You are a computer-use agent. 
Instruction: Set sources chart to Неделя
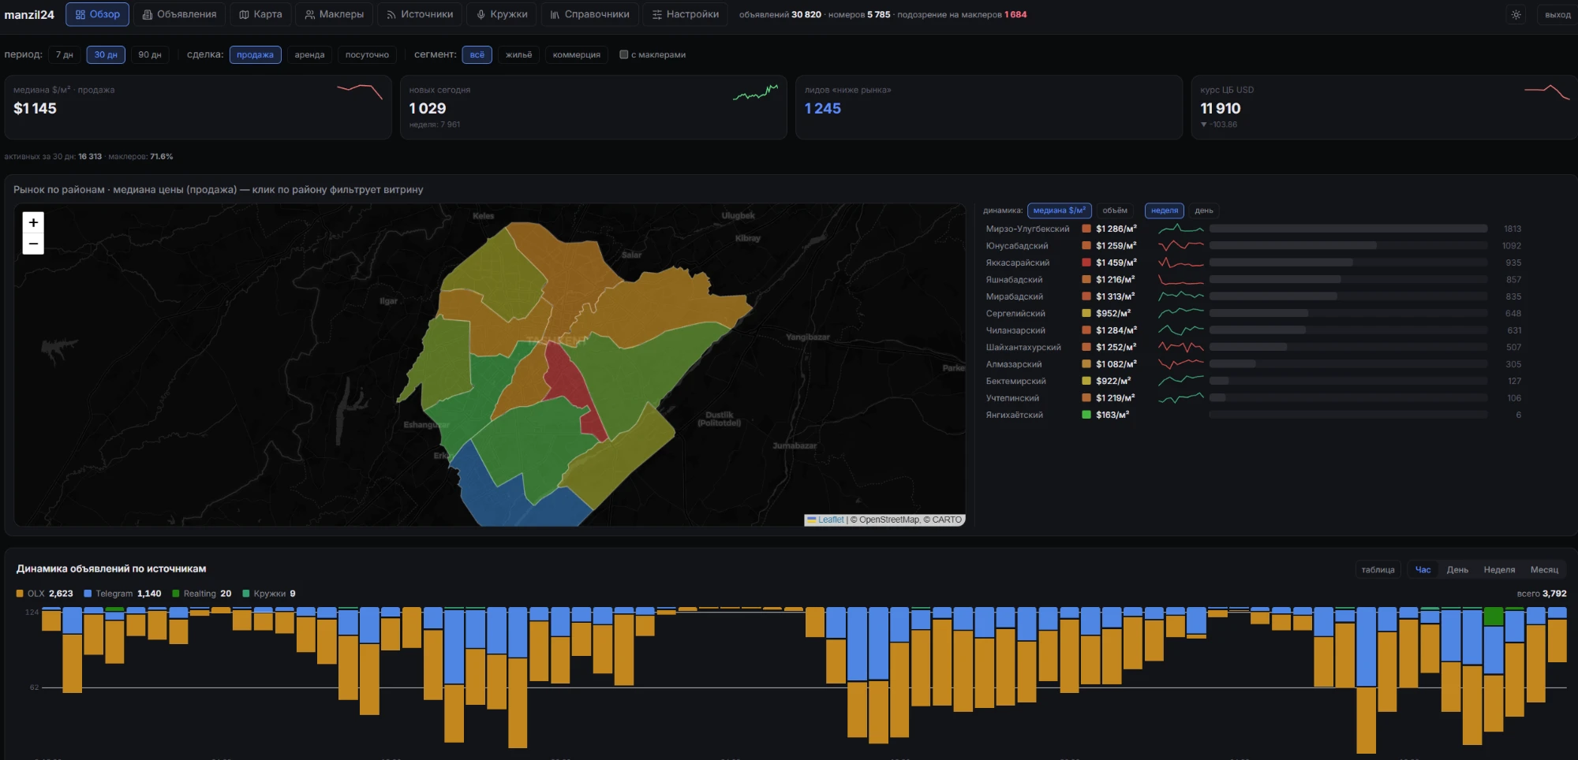(1499, 569)
